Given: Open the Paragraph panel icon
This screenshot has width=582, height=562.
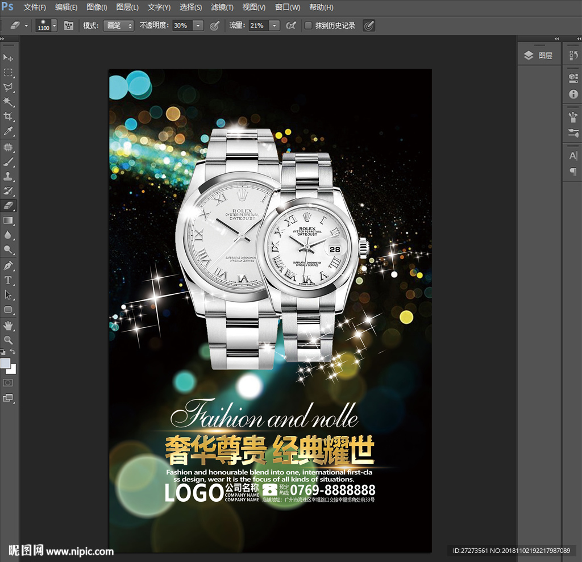Looking at the screenshot, I should point(573,172).
